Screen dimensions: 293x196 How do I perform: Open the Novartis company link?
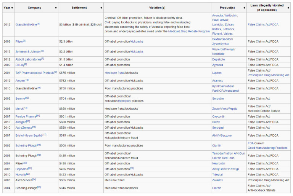[x=21, y=175]
